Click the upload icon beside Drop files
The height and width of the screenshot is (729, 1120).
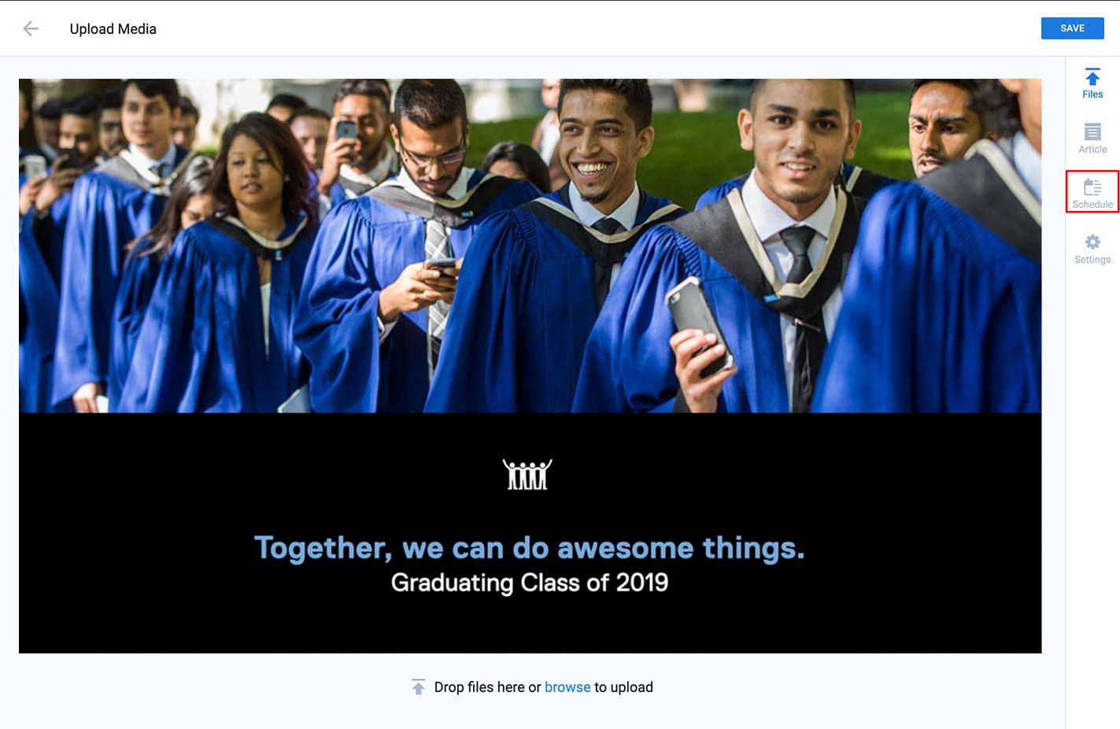419,686
